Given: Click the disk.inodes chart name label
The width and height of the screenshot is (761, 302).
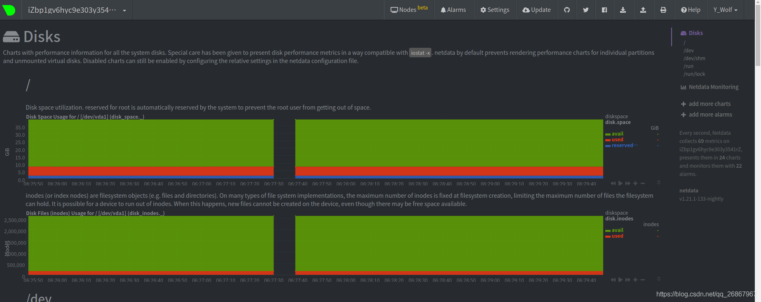Looking at the screenshot, I should coord(619,219).
